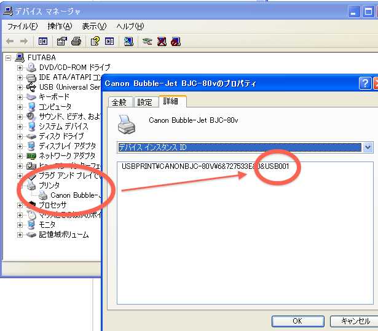Click the Uninstall device toolbar icon
378x331 pixels.
click(162, 41)
